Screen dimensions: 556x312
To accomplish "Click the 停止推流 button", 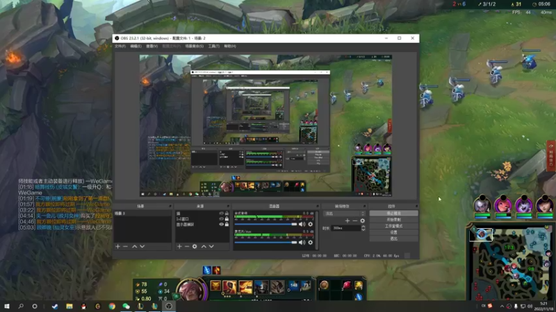I will click(393, 214).
